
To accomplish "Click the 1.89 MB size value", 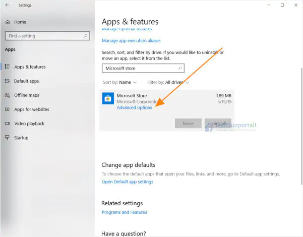I will [223, 96].
